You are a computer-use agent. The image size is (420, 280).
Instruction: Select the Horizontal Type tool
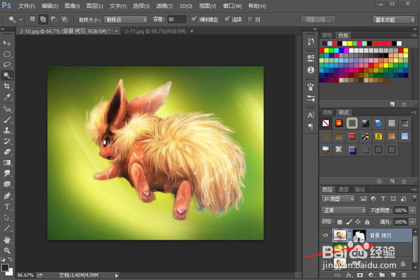tap(7, 207)
